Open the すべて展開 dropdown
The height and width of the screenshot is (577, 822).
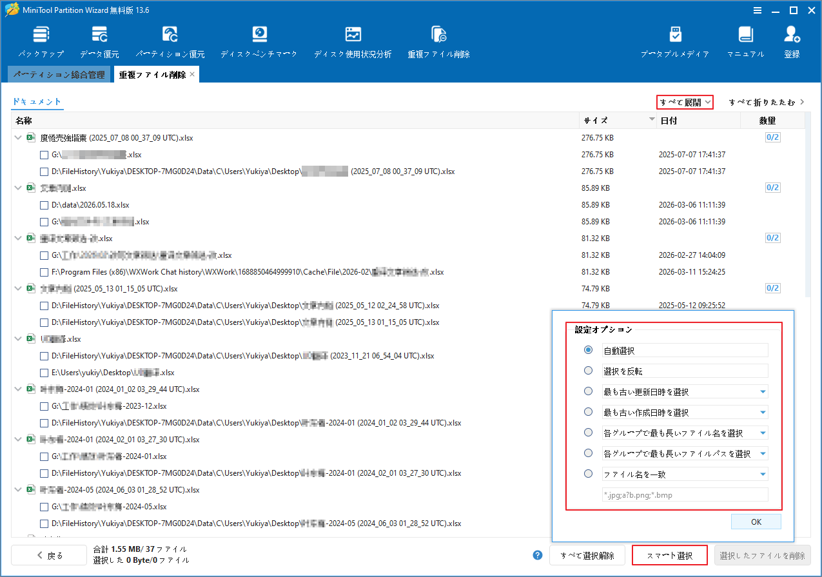click(x=685, y=102)
